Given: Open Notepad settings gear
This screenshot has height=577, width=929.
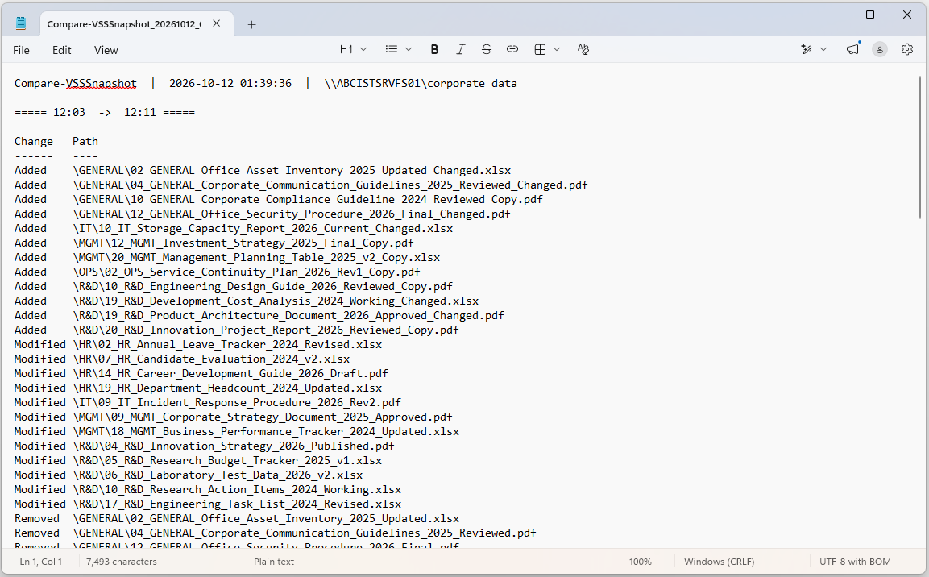Looking at the screenshot, I should click(907, 49).
